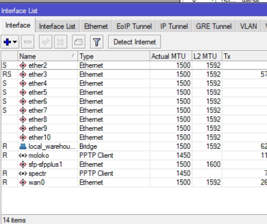Click the ether5 interface icon
The width and height of the screenshot is (267, 224).
(23, 93)
